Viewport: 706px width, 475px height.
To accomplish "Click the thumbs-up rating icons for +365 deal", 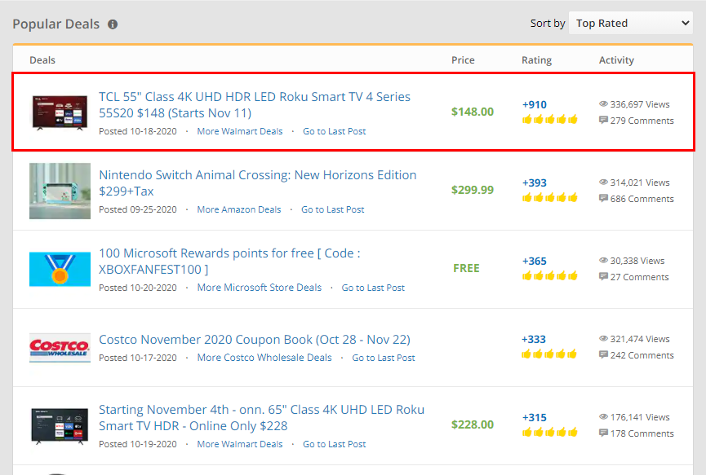I will point(550,276).
